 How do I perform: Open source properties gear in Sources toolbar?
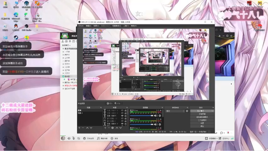pos(113,128)
